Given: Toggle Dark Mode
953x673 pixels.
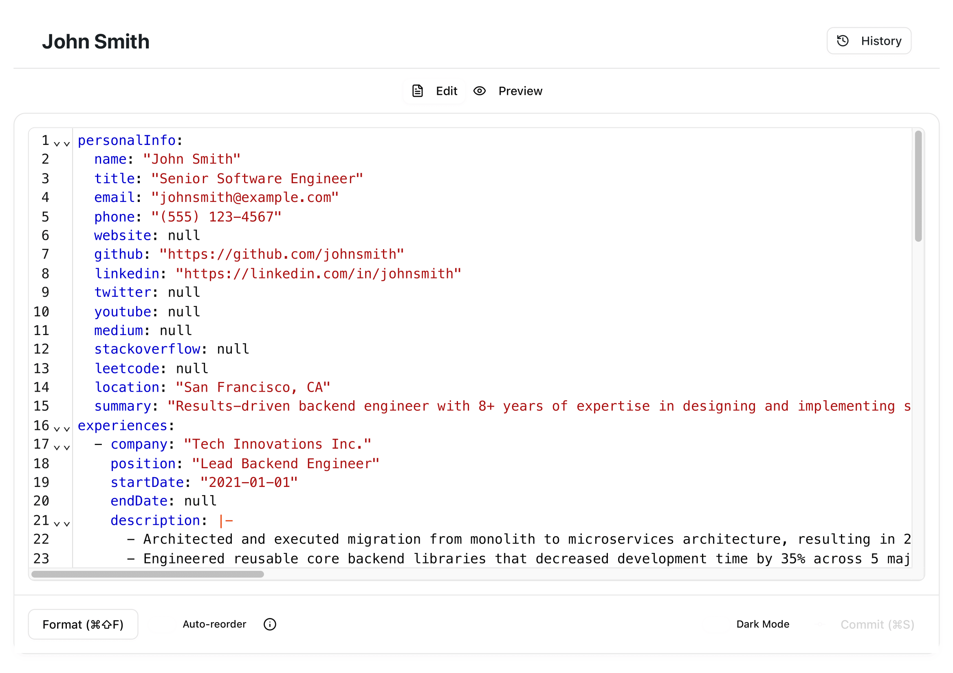Looking at the screenshot, I should [x=762, y=624].
